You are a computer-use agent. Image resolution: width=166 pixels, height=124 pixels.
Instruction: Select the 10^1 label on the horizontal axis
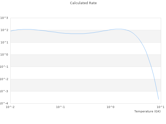click(161, 107)
